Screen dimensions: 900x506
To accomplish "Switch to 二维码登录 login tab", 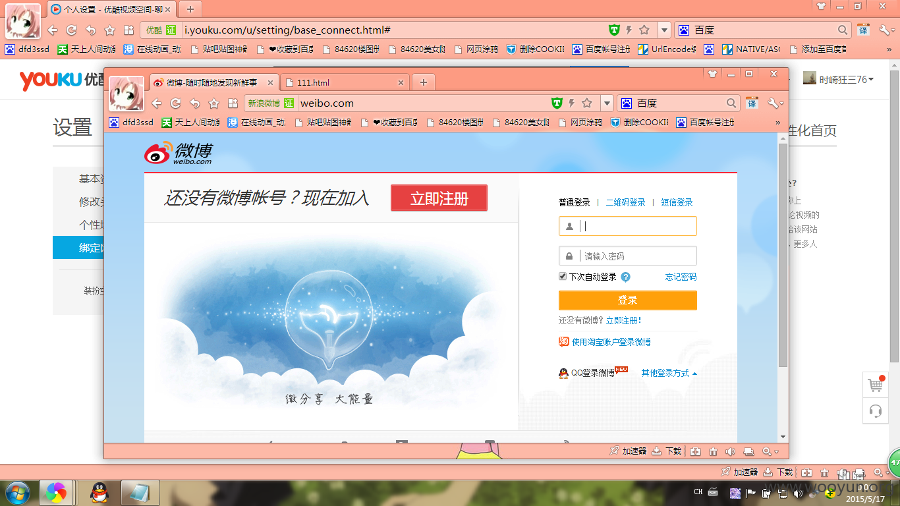I will 625,202.
